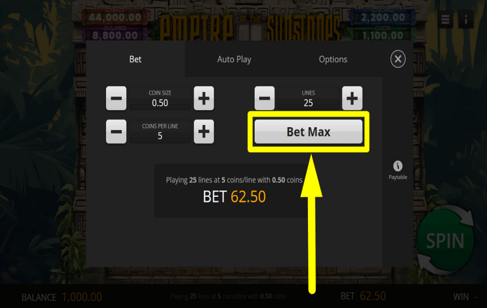Click the Mega jackpot 44,000.00 display

tap(115, 16)
